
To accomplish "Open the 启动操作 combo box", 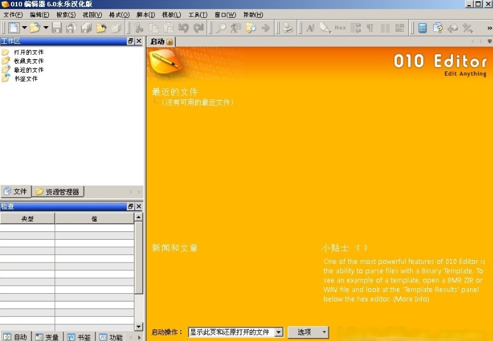I will [x=236, y=332].
